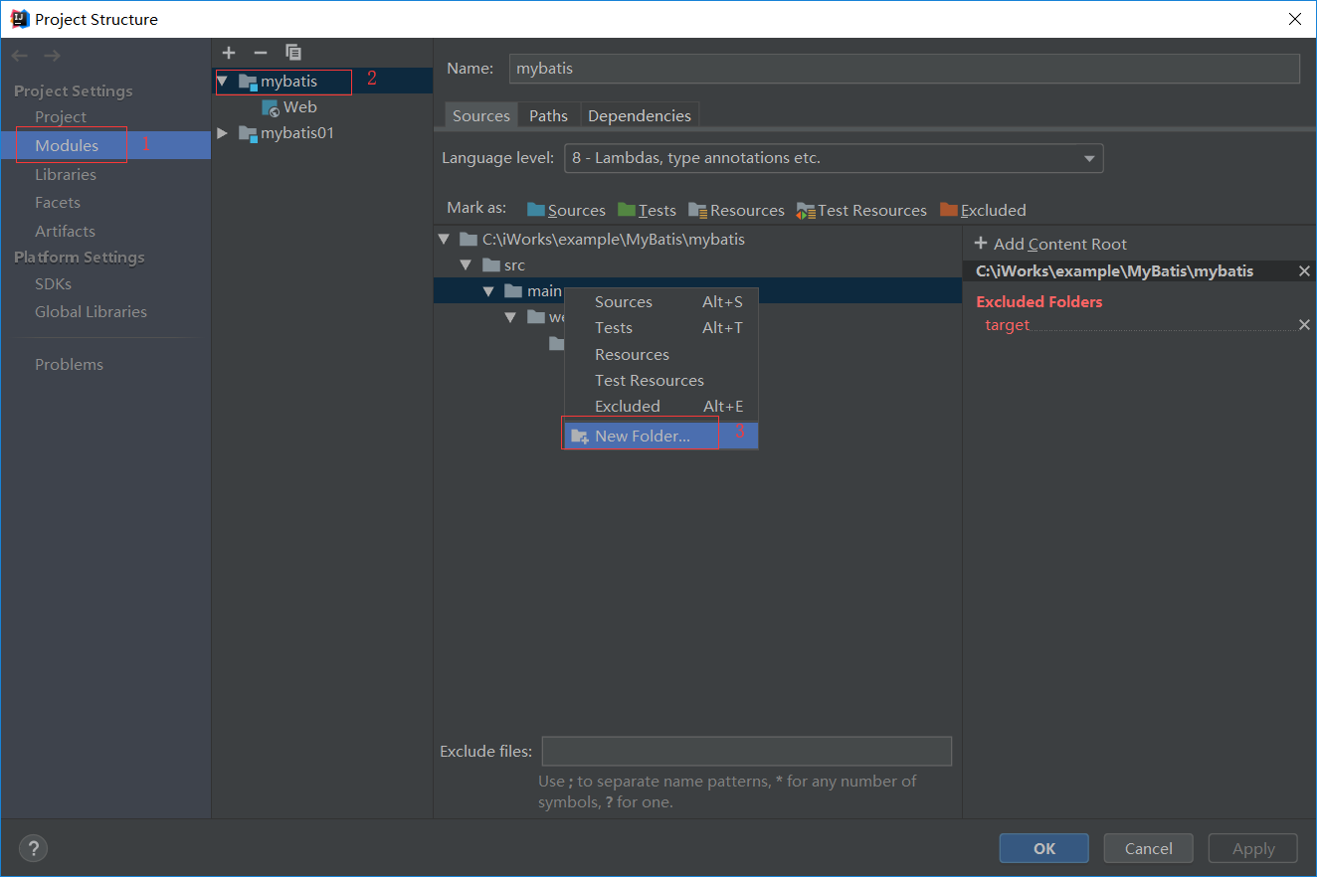The image size is (1317, 877).
Task: Click the module Name input field
Action: pos(904,69)
